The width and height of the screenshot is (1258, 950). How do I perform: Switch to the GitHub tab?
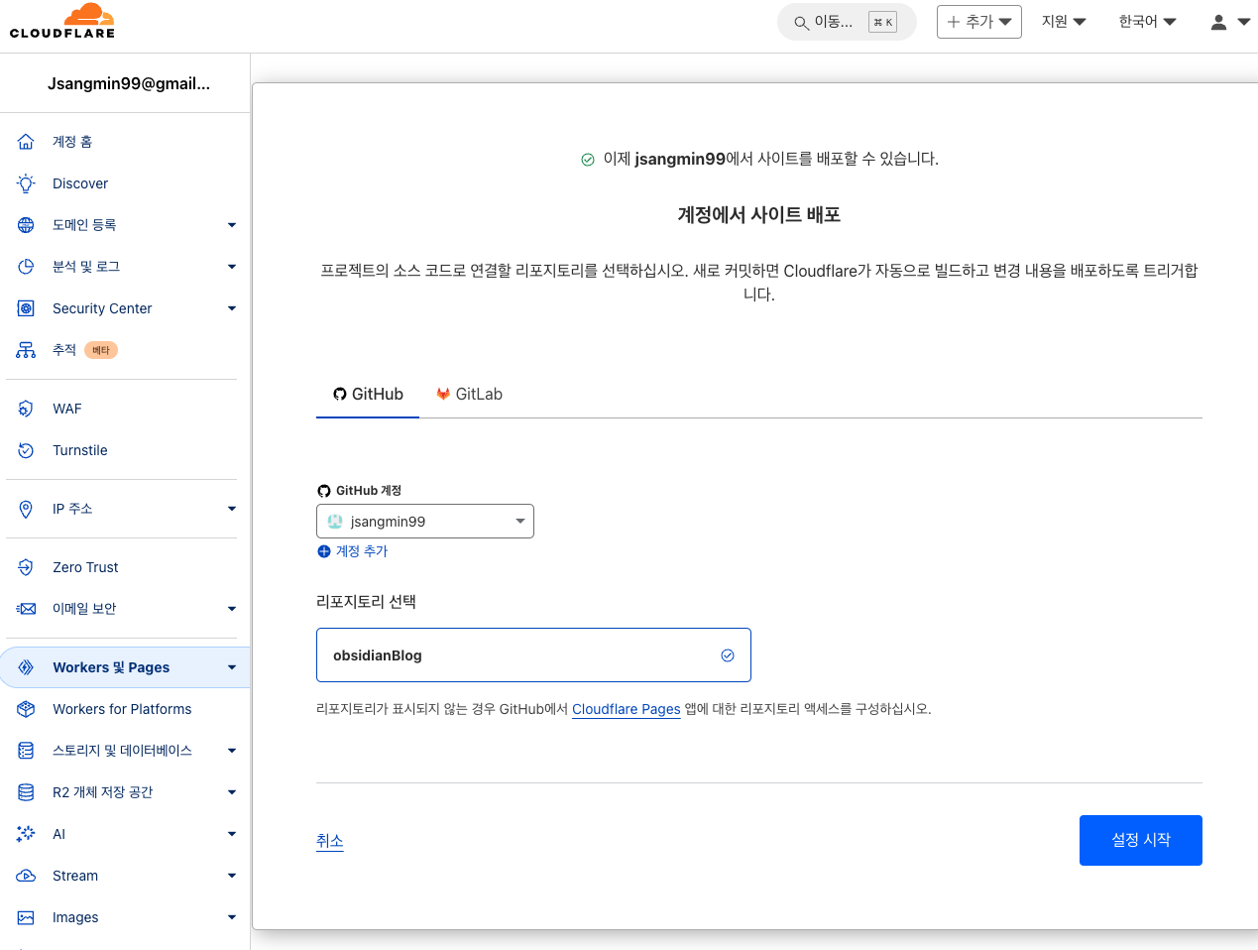[368, 394]
